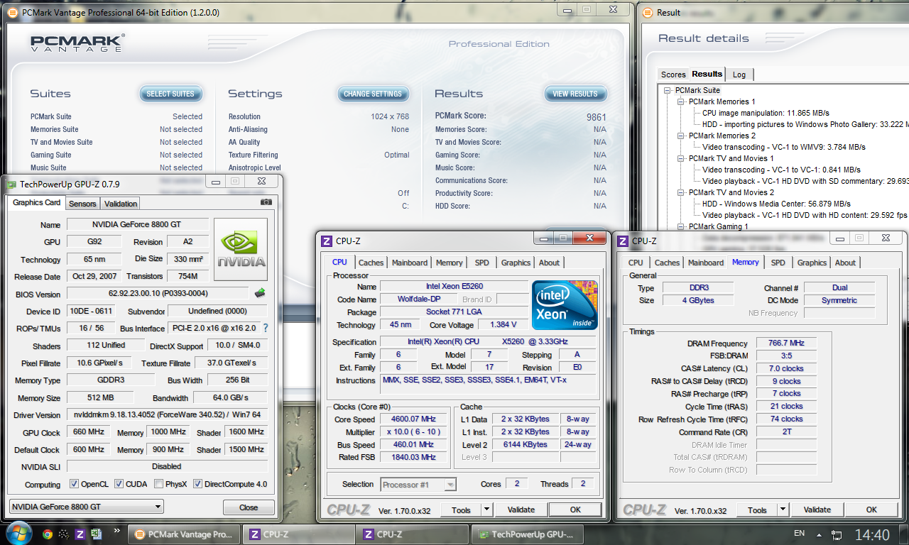The width and height of the screenshot is (909, 545).
Task: Collapse the PCMark Suite tree node
Action: coord(667,90)
